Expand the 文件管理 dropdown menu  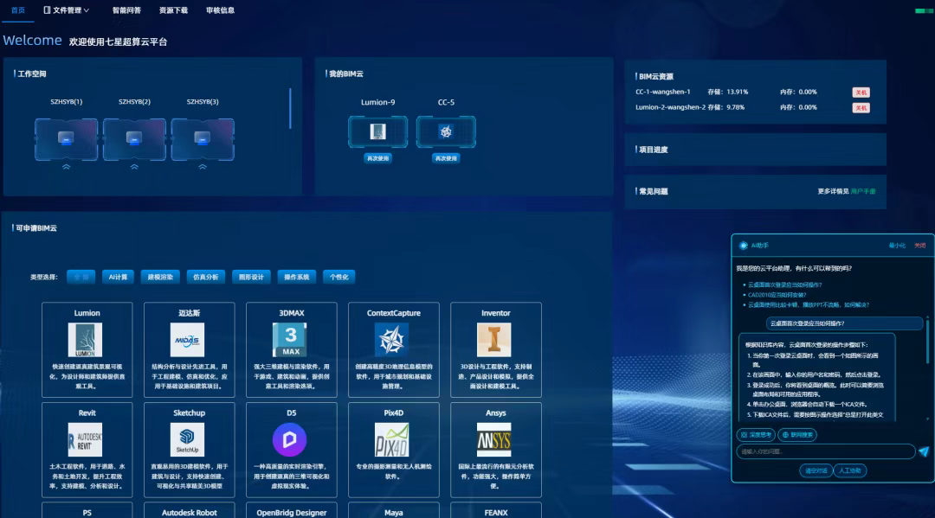67,10
